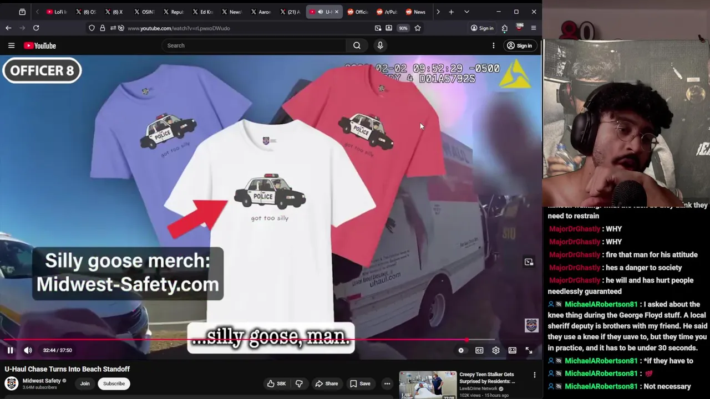Switch to the OSINT X tab
The width and height of the screenshot is (710, 399).
pyautogui.click(x=144, y=12)
